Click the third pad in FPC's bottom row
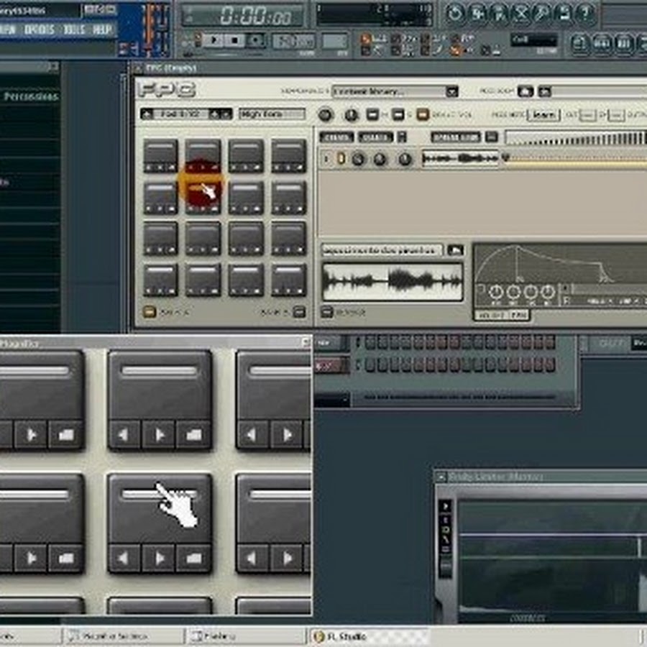This screenshot has width=647, height=647. pos(246,280)
